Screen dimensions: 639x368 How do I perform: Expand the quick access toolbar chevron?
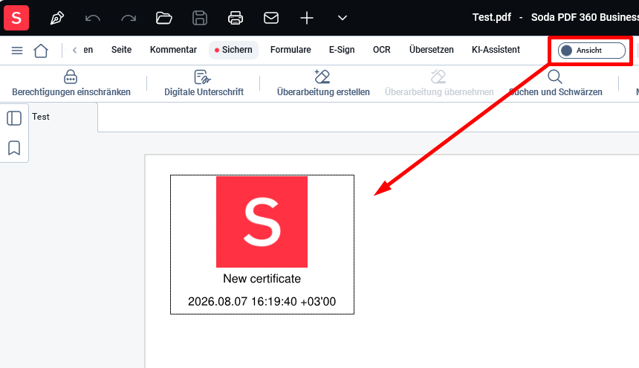point(343,18)
